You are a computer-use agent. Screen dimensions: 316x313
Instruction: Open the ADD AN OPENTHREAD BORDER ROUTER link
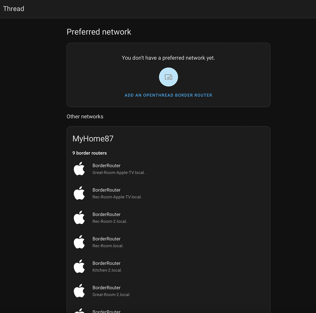168,95
